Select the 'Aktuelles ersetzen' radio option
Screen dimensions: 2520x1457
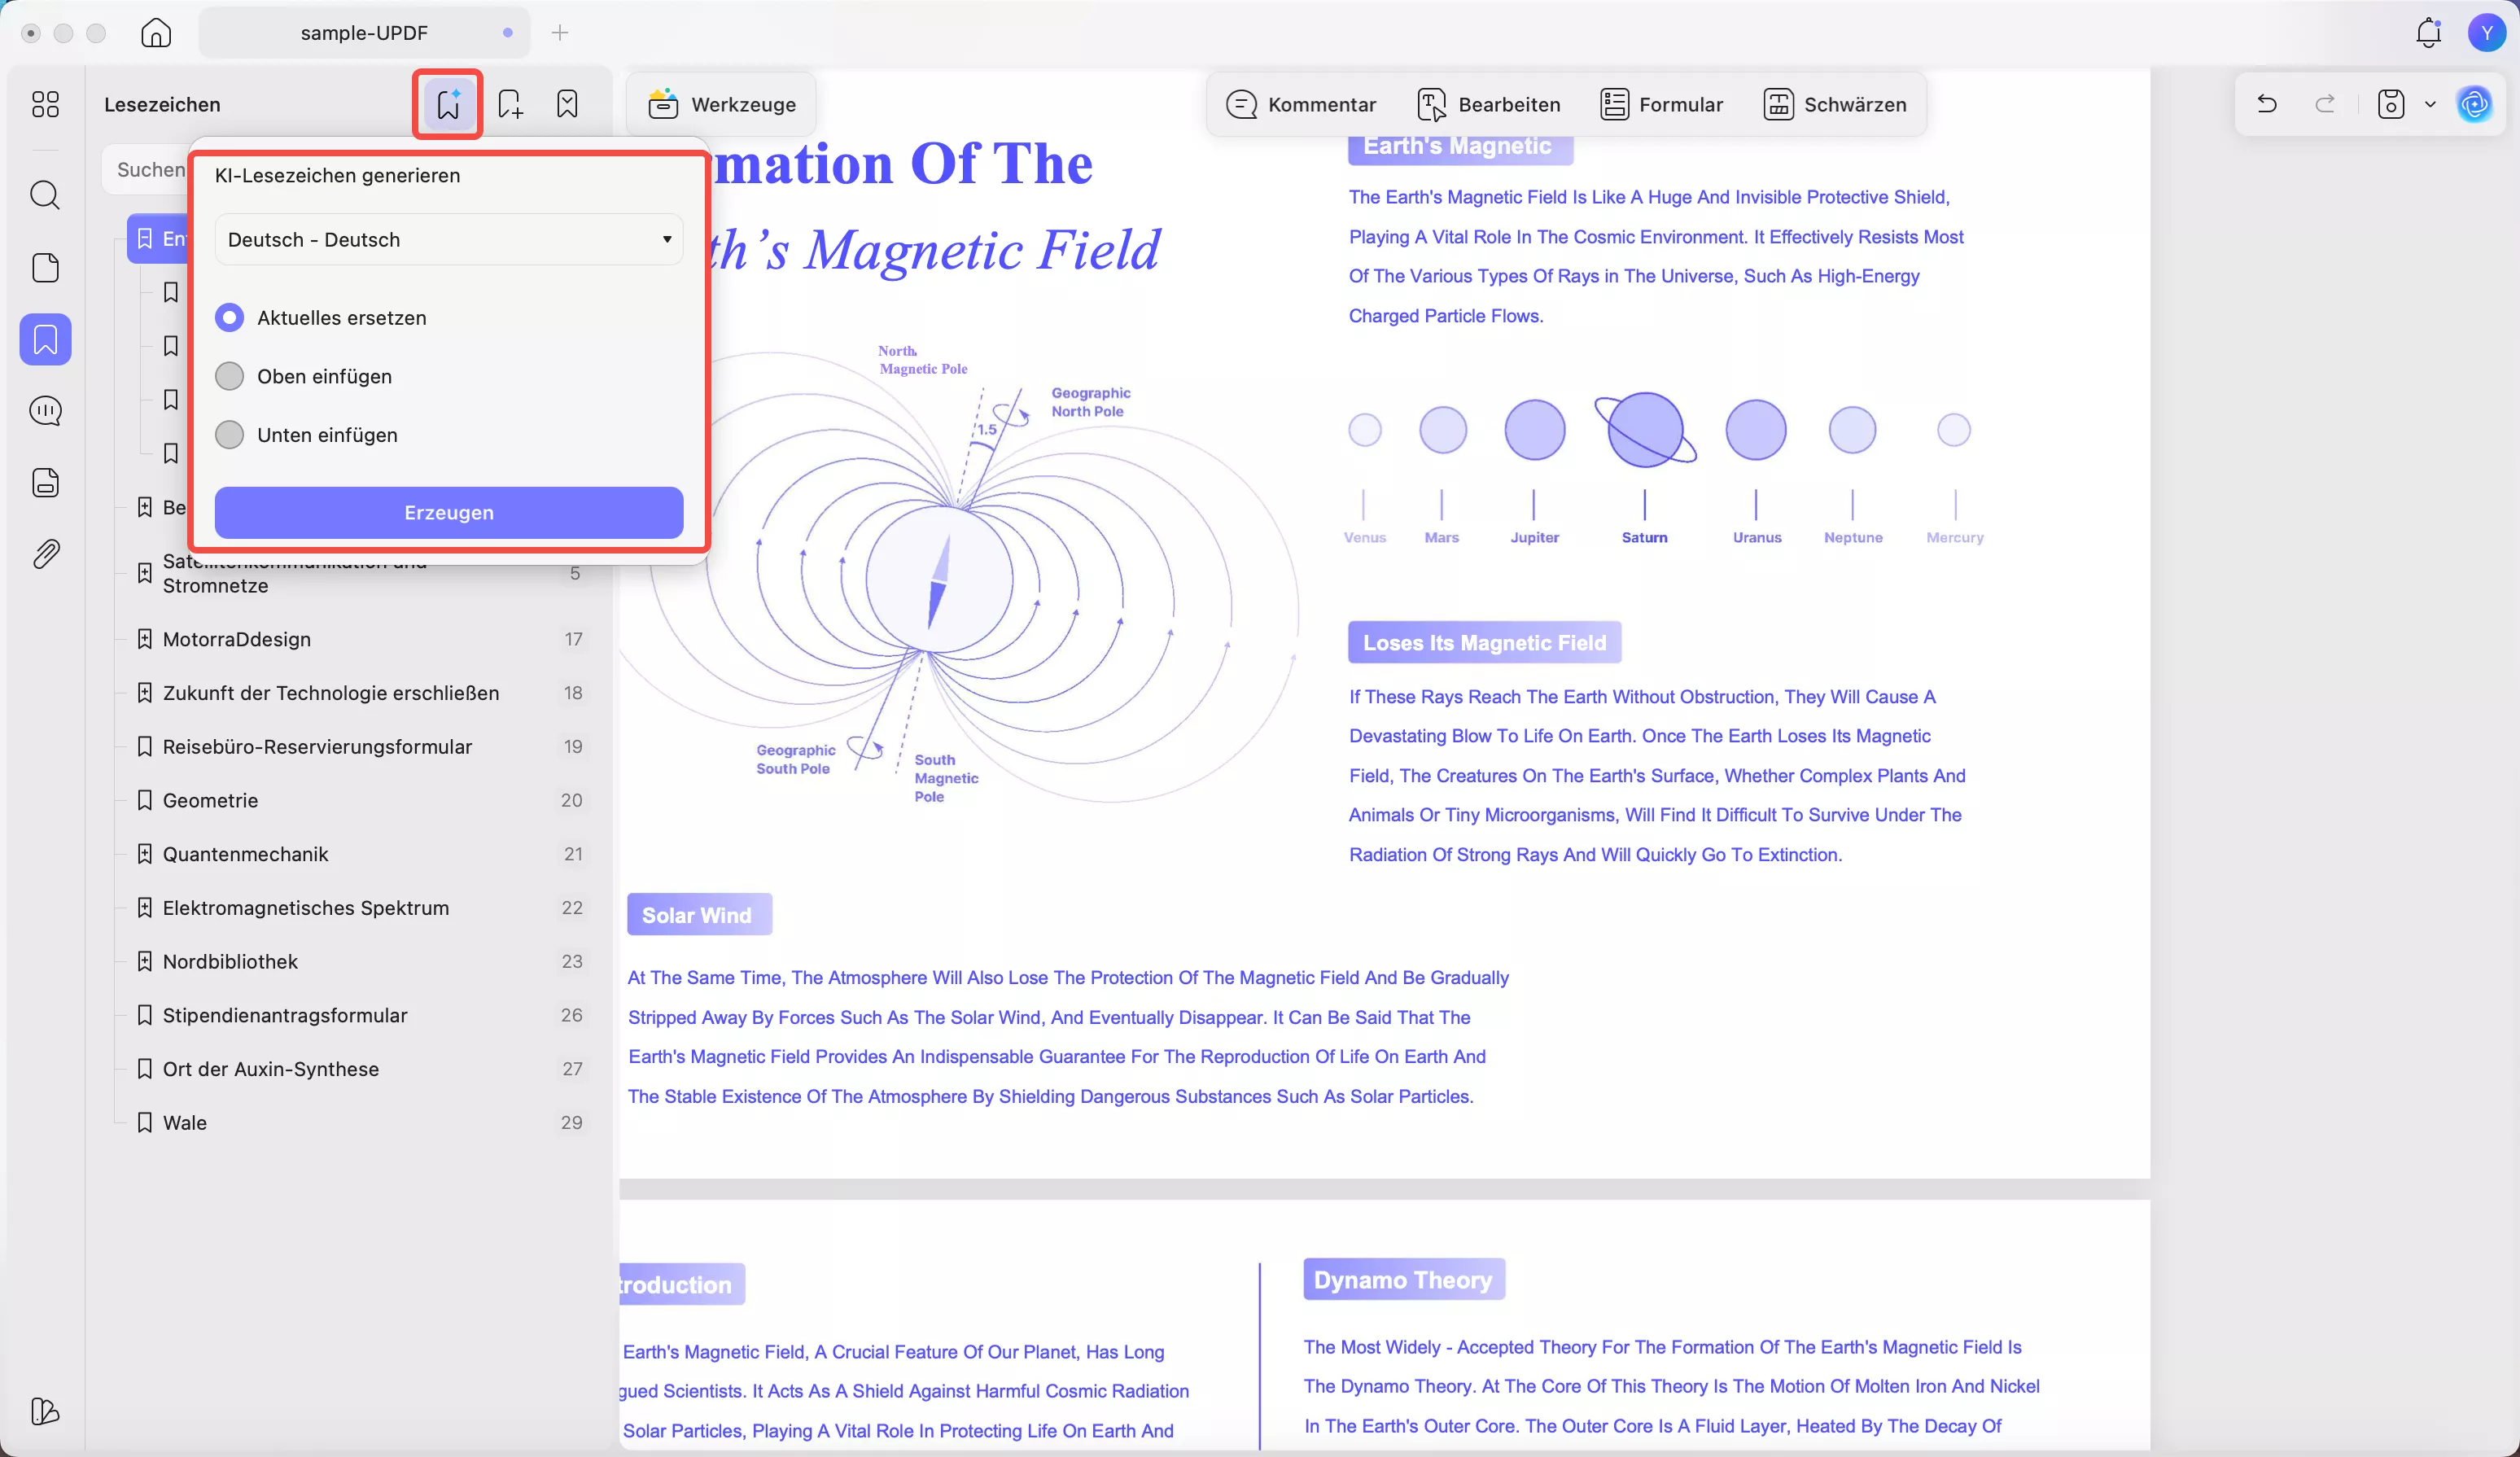pyautogui.click(x=230, y=318)
